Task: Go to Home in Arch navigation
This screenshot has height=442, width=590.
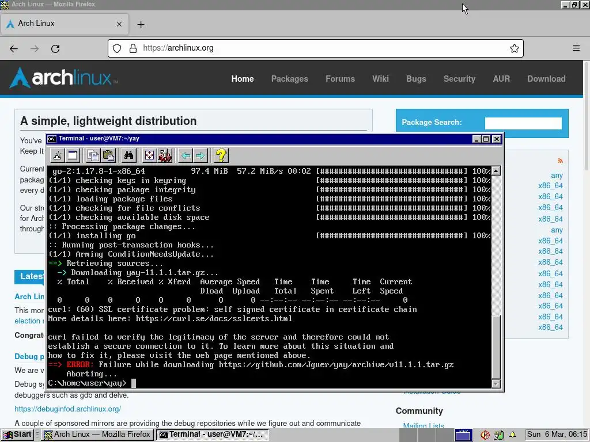Action: point(243,79)
